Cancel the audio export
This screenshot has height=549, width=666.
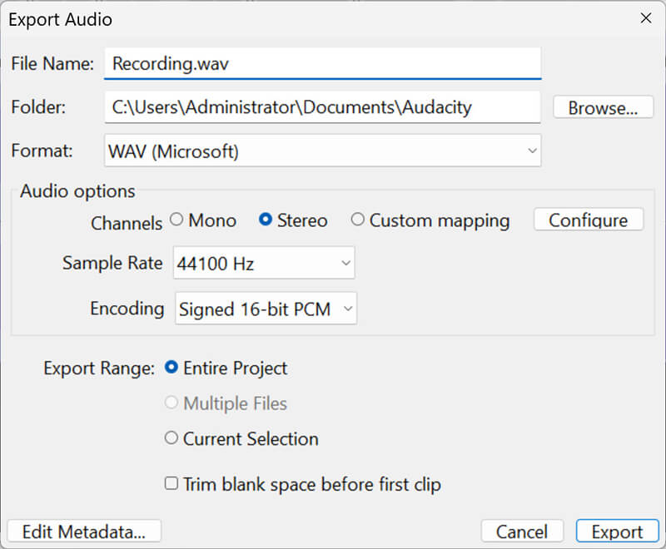(x=522, y=531)
